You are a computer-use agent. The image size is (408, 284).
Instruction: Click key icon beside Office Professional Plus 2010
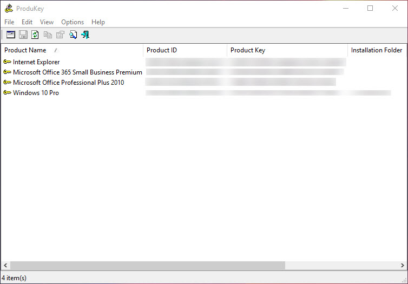tap(7, 82)
